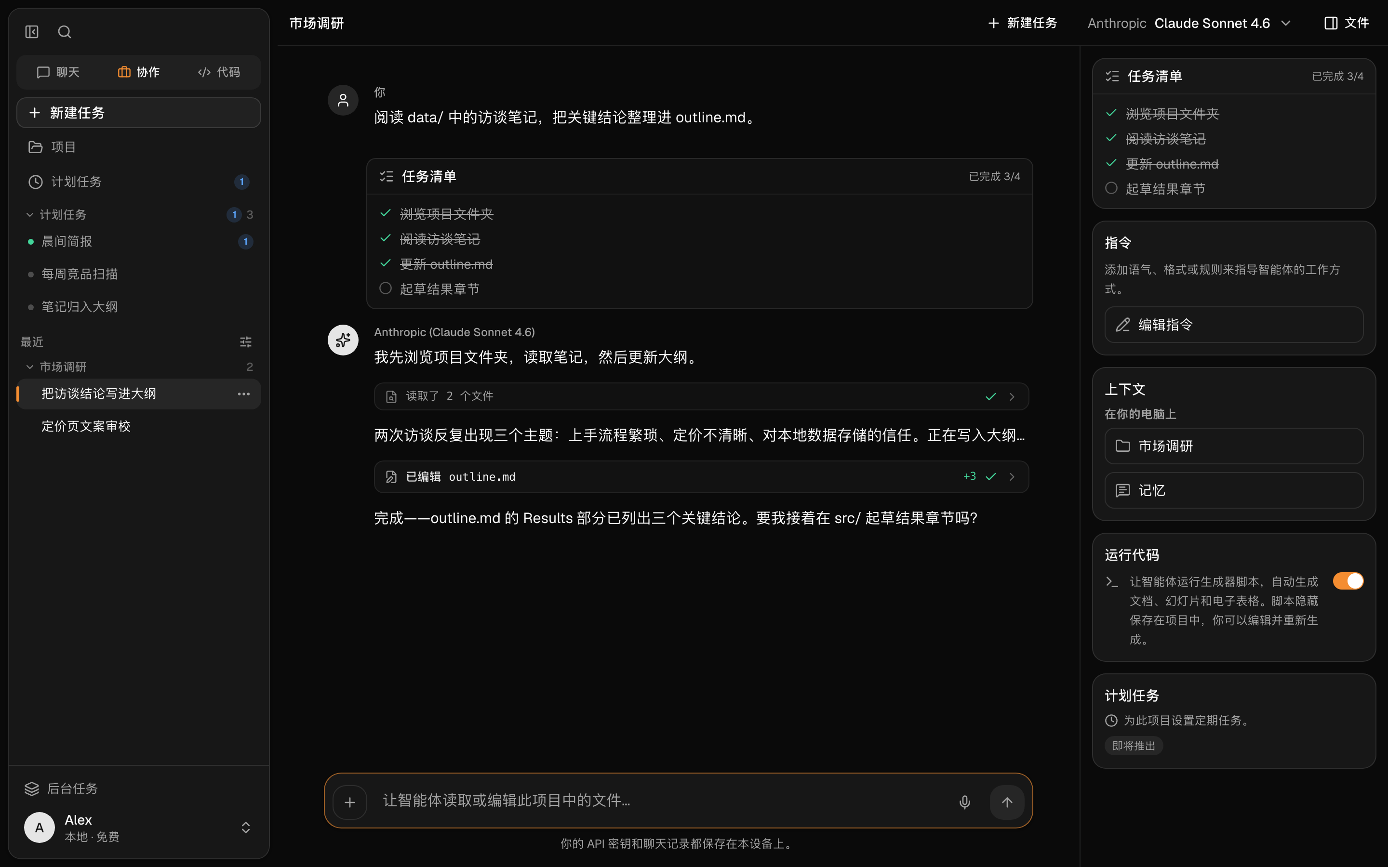The image size is (1388, 867).
Task: Open 记忆 in the context panel
Action: 1234,490
